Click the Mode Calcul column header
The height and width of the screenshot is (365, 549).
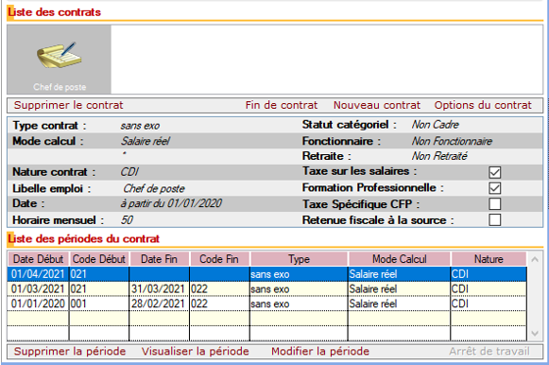coord(399,259)
